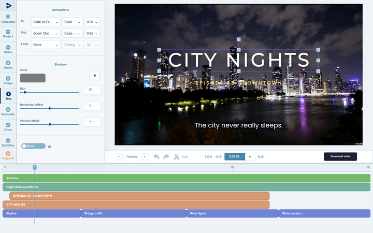This screenshot has width=373, height=233.
Task: Select the Bridge traffic video clip
Action: point(134,213)
